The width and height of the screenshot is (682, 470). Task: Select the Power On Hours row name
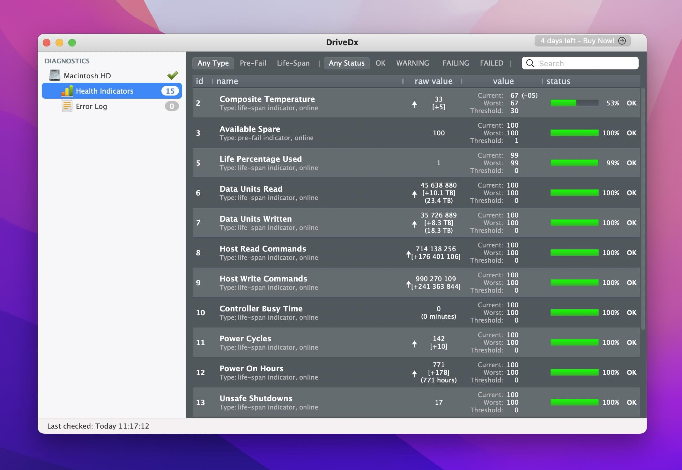(251, 368)
